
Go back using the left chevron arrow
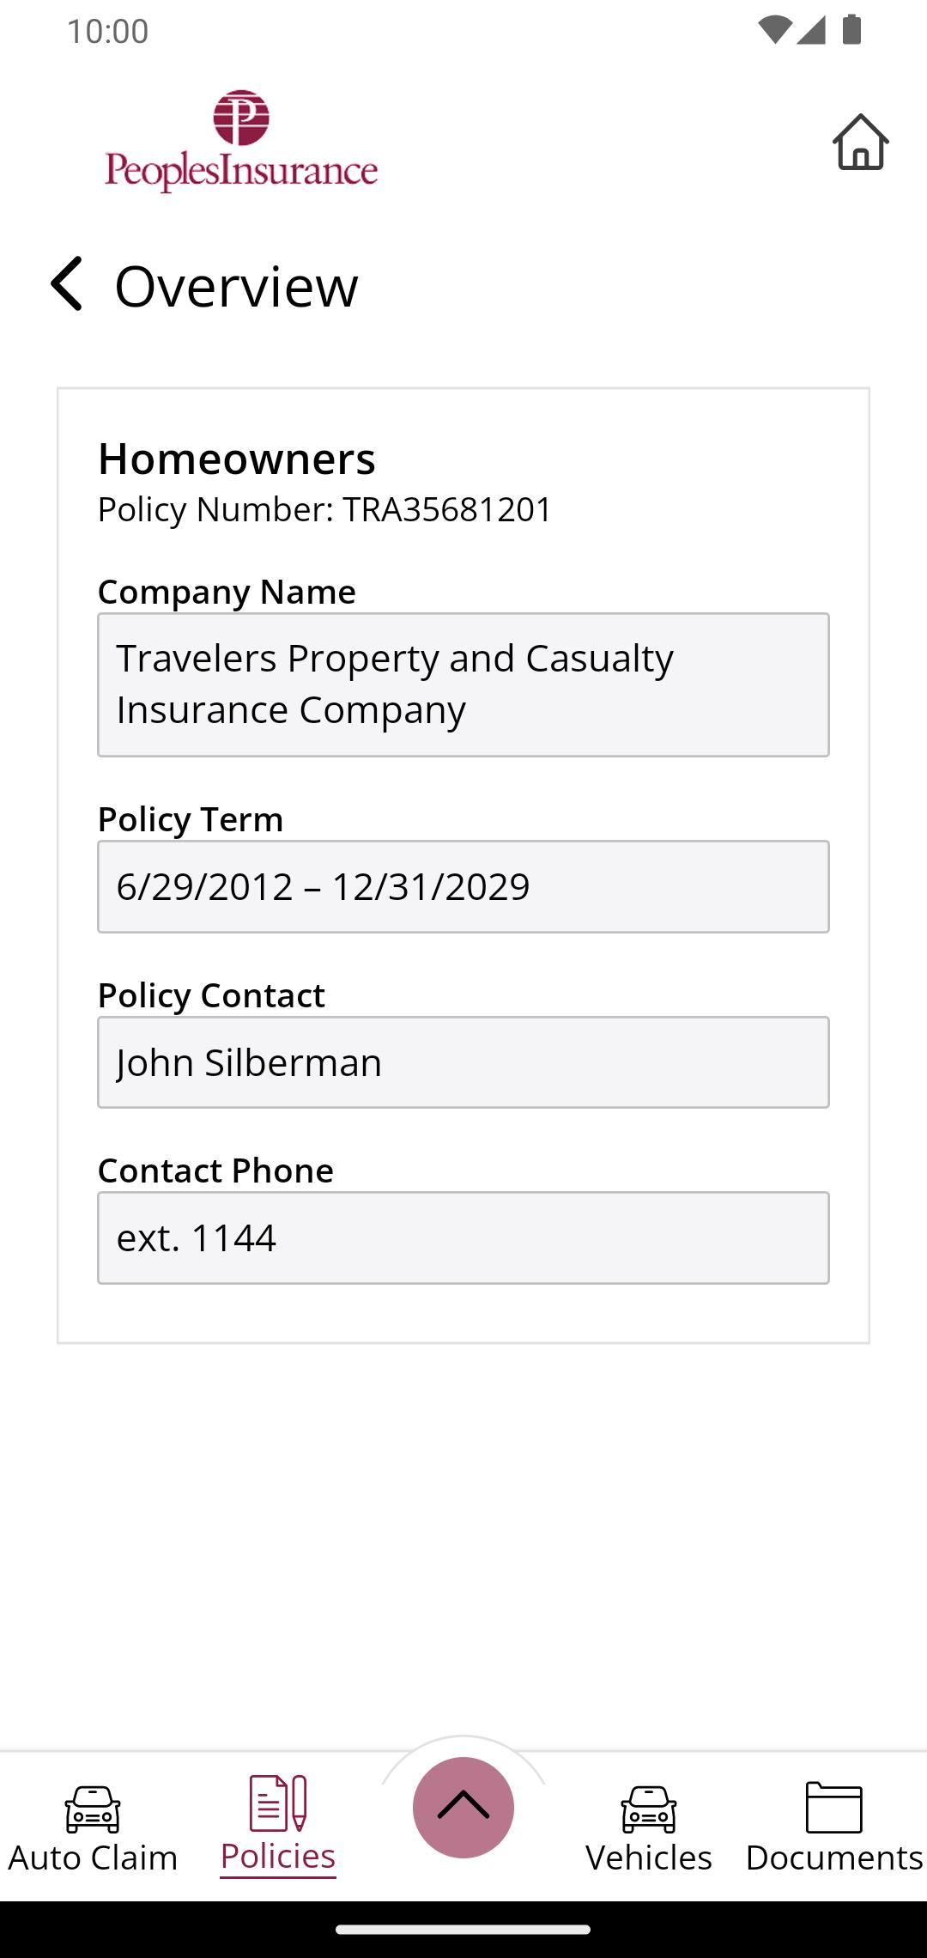67,283
